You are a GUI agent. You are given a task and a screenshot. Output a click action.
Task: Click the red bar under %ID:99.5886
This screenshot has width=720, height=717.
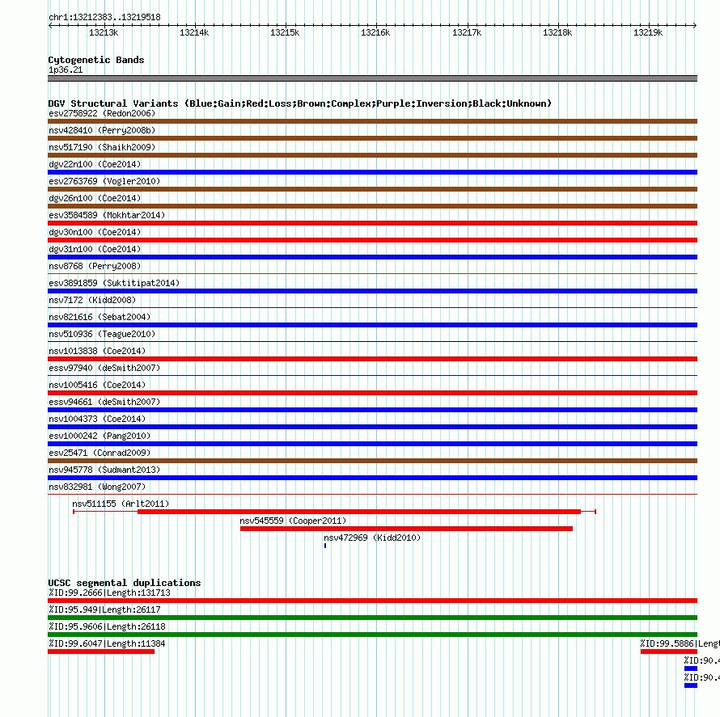(x=669, y=652)
